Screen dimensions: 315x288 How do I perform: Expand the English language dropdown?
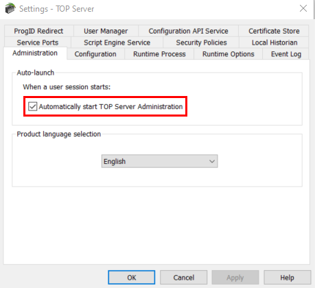click(x=159, y=161)
